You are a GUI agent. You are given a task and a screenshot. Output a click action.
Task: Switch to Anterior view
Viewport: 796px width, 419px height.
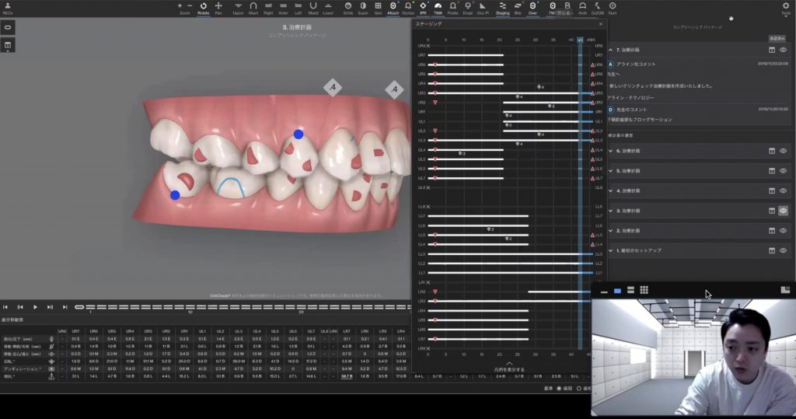(x=283, y=8)
